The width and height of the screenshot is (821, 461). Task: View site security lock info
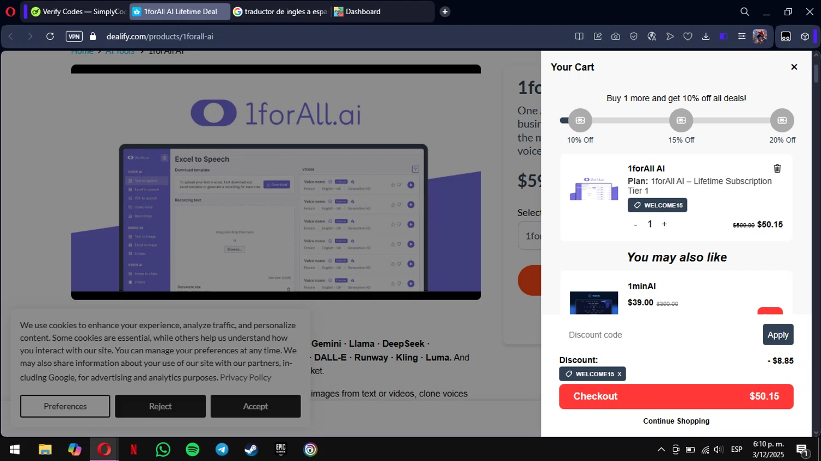(x=93, y=36)
